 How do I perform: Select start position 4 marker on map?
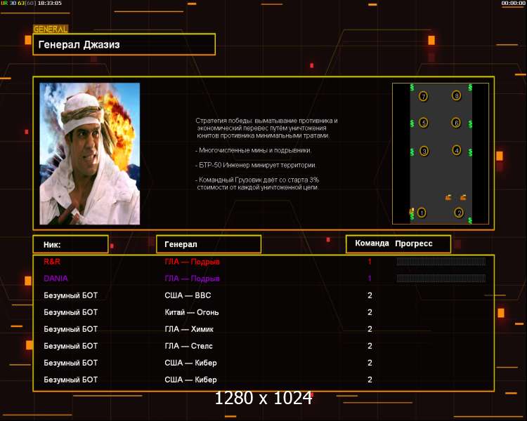coord(456,150)
